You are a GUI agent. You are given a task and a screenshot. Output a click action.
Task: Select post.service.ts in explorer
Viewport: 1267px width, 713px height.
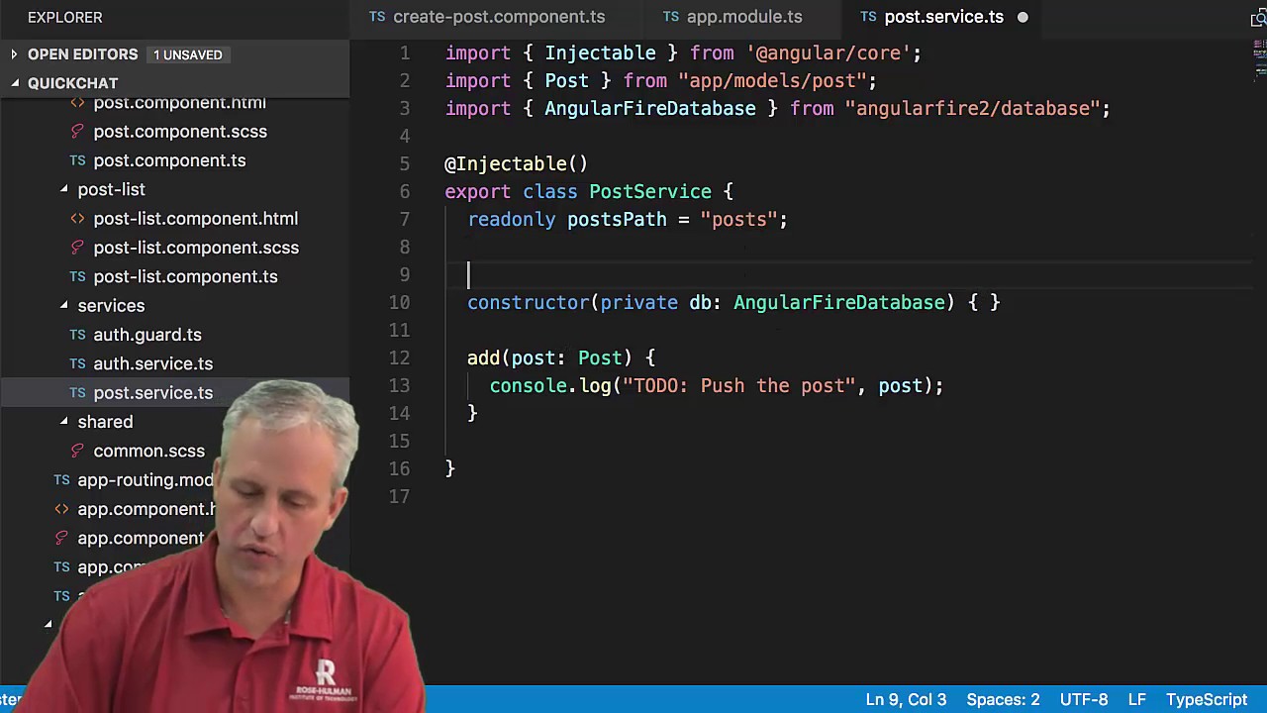[152, 393]
